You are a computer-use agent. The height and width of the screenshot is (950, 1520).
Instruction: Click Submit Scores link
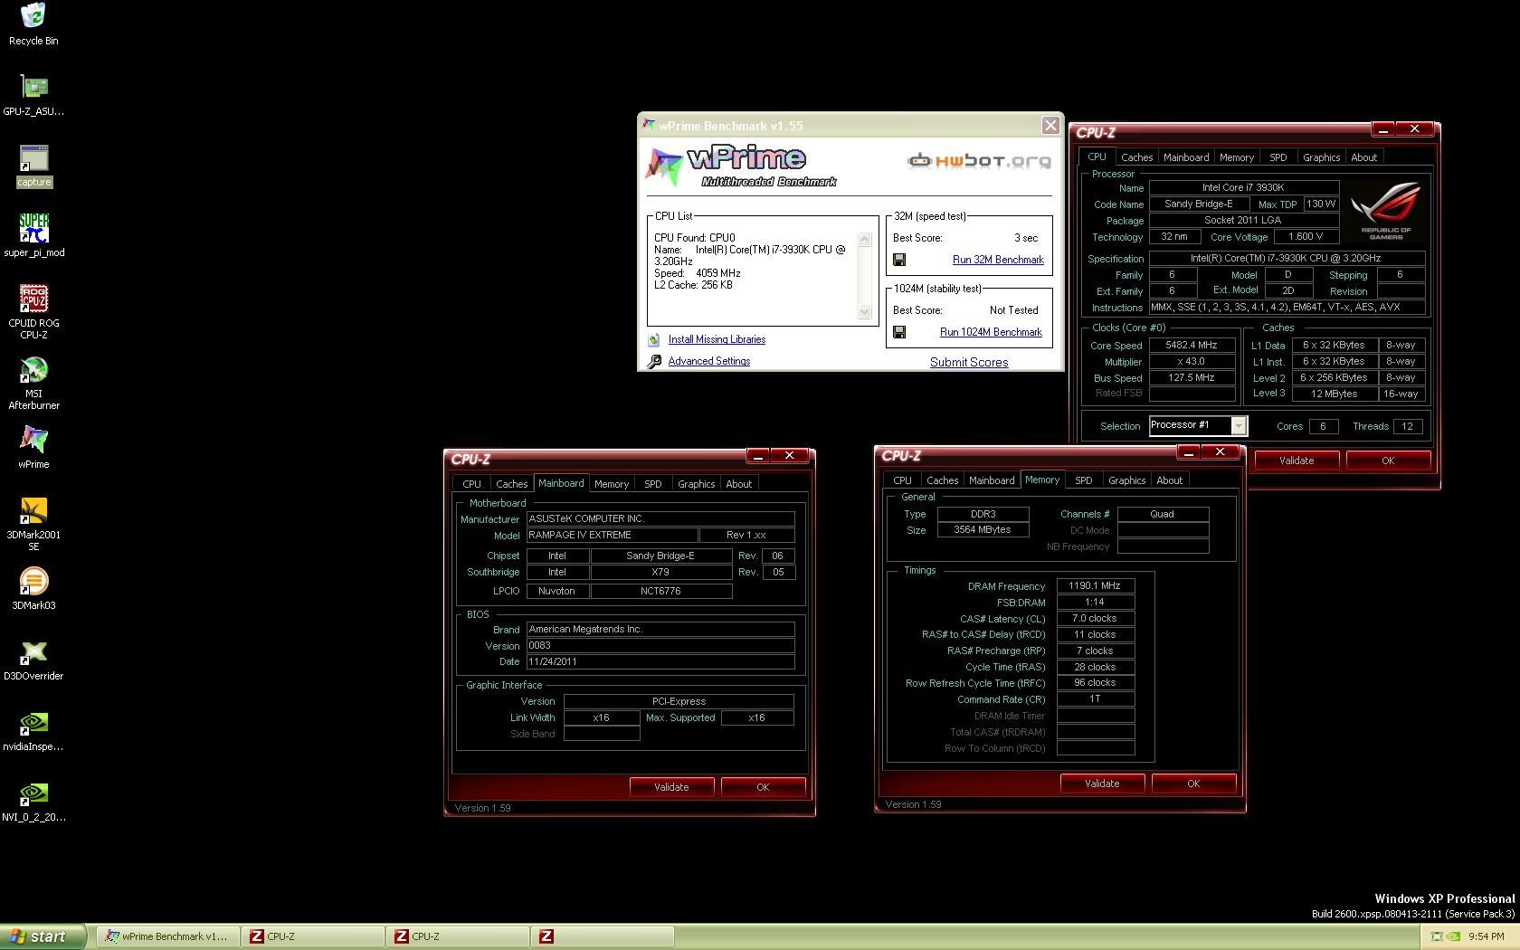point(969,362)
